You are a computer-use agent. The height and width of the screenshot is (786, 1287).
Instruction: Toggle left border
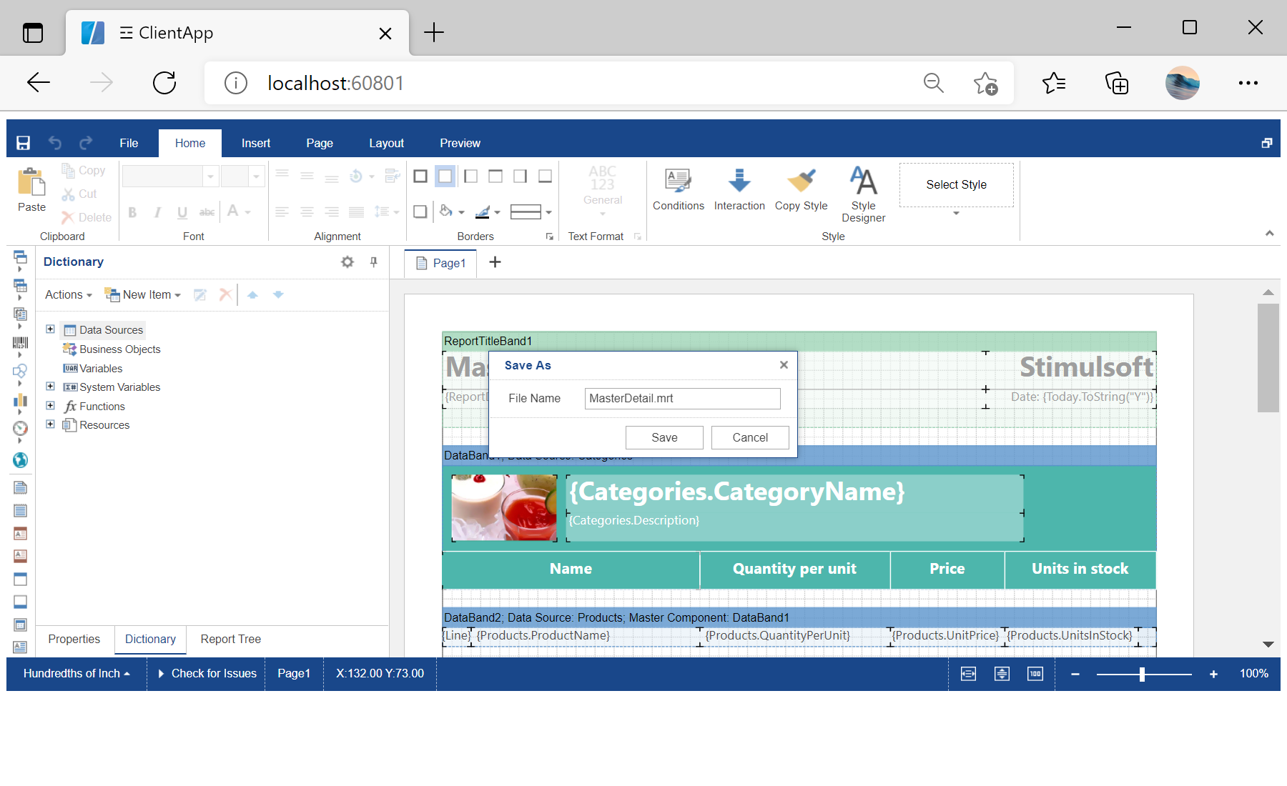pyautogui.click(x=470, y=176)
